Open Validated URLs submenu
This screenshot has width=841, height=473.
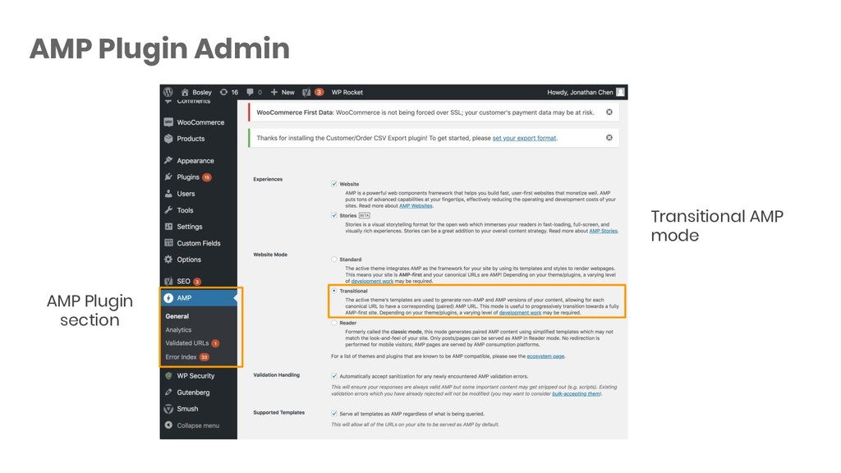(187, 343)
